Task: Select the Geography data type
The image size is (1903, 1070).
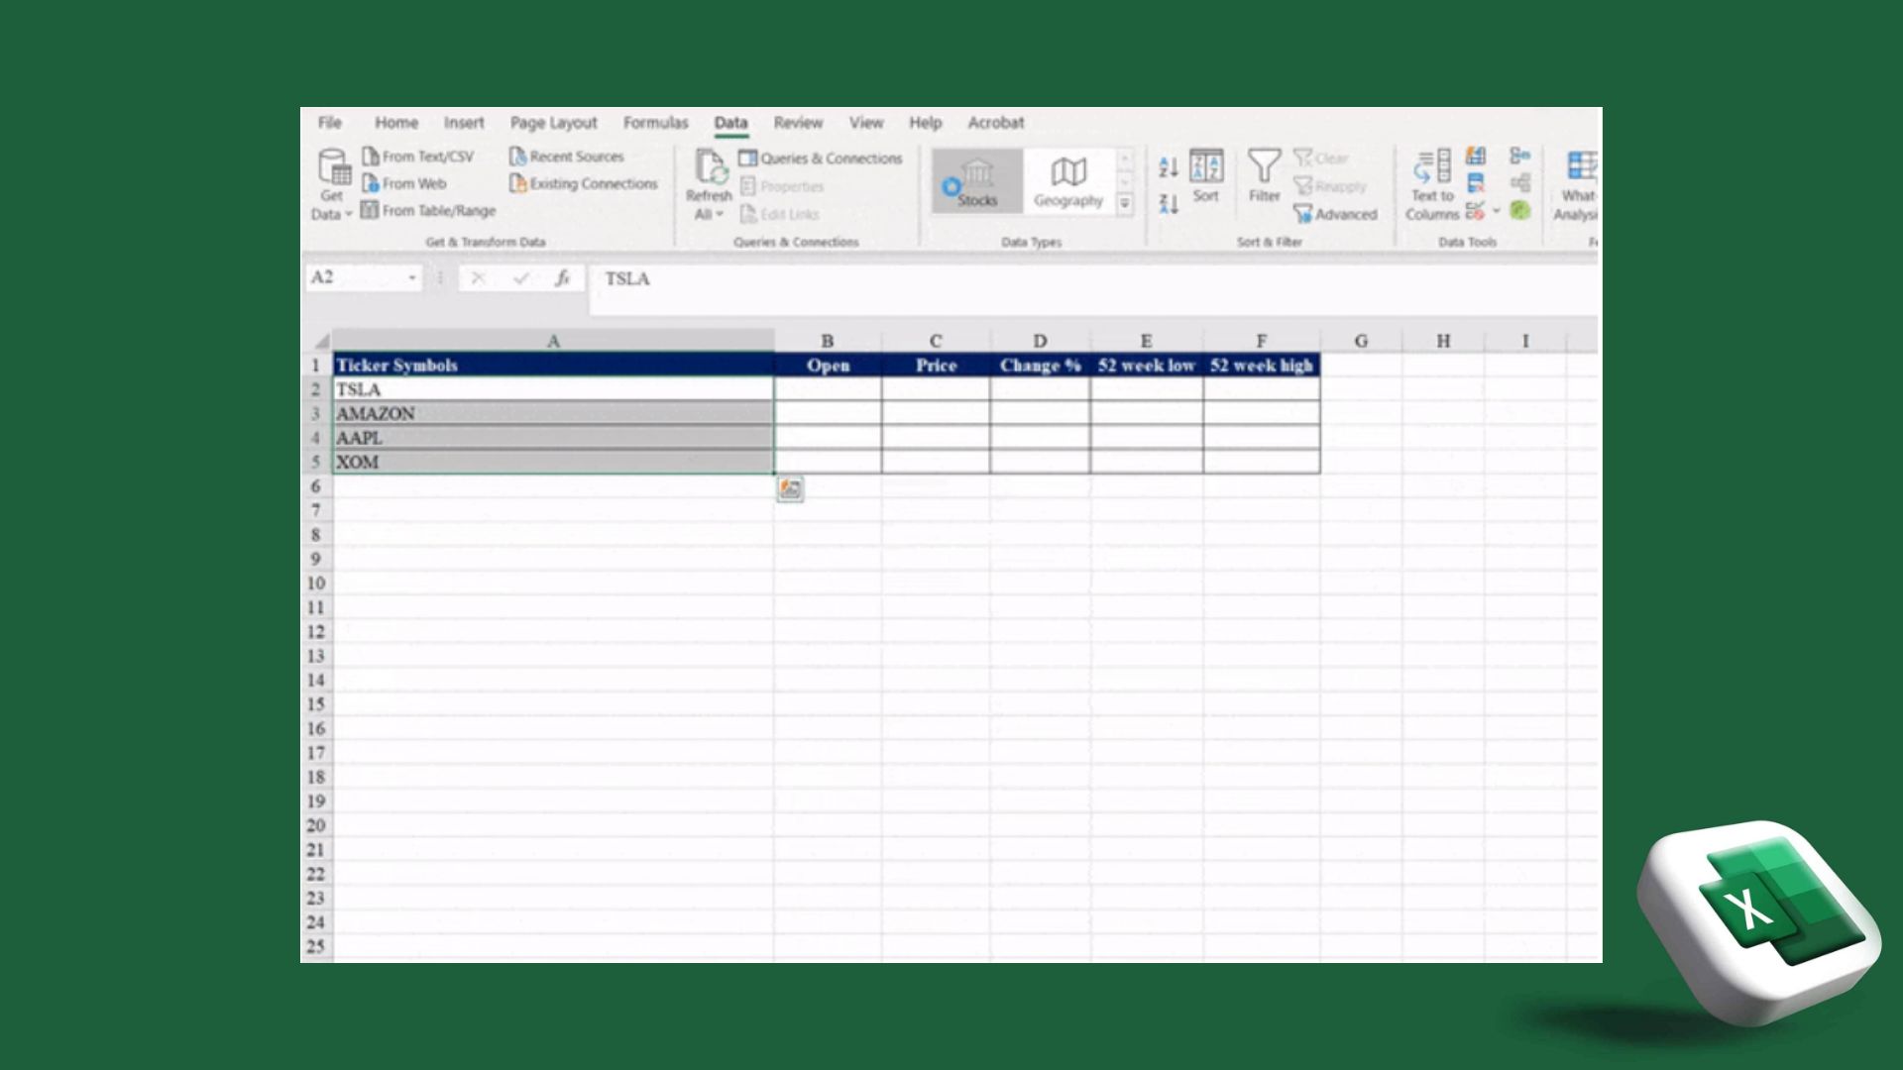Action: 1068,181
